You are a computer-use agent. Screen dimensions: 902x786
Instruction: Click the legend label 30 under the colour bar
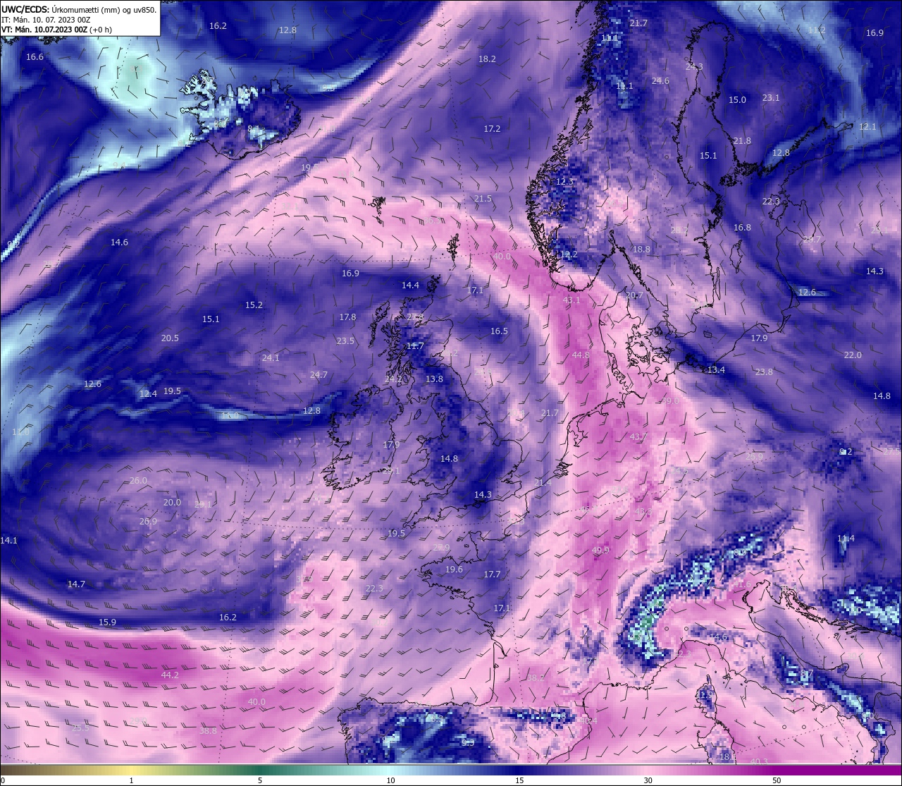(x=648, y=780)
